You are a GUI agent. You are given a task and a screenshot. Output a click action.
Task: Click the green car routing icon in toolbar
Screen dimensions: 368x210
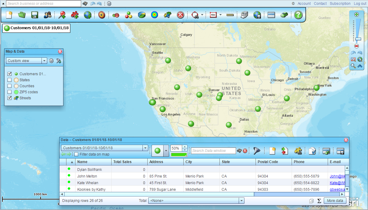click(x=284, y=15)
